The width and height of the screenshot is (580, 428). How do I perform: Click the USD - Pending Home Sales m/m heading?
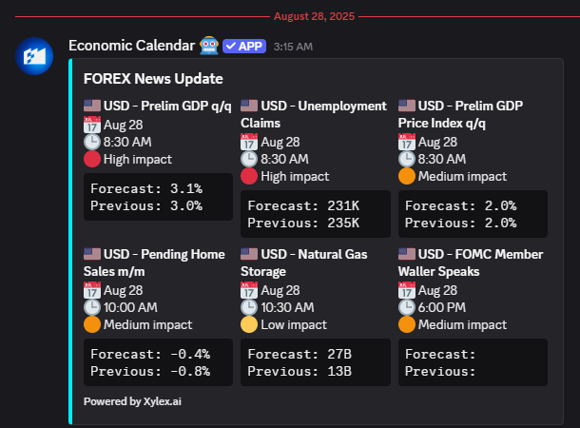[x=154, y=263]
